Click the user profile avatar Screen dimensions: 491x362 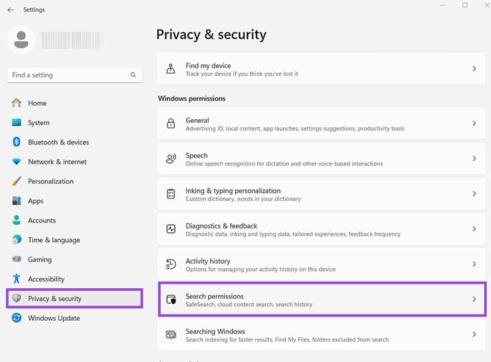coord(21,40)
